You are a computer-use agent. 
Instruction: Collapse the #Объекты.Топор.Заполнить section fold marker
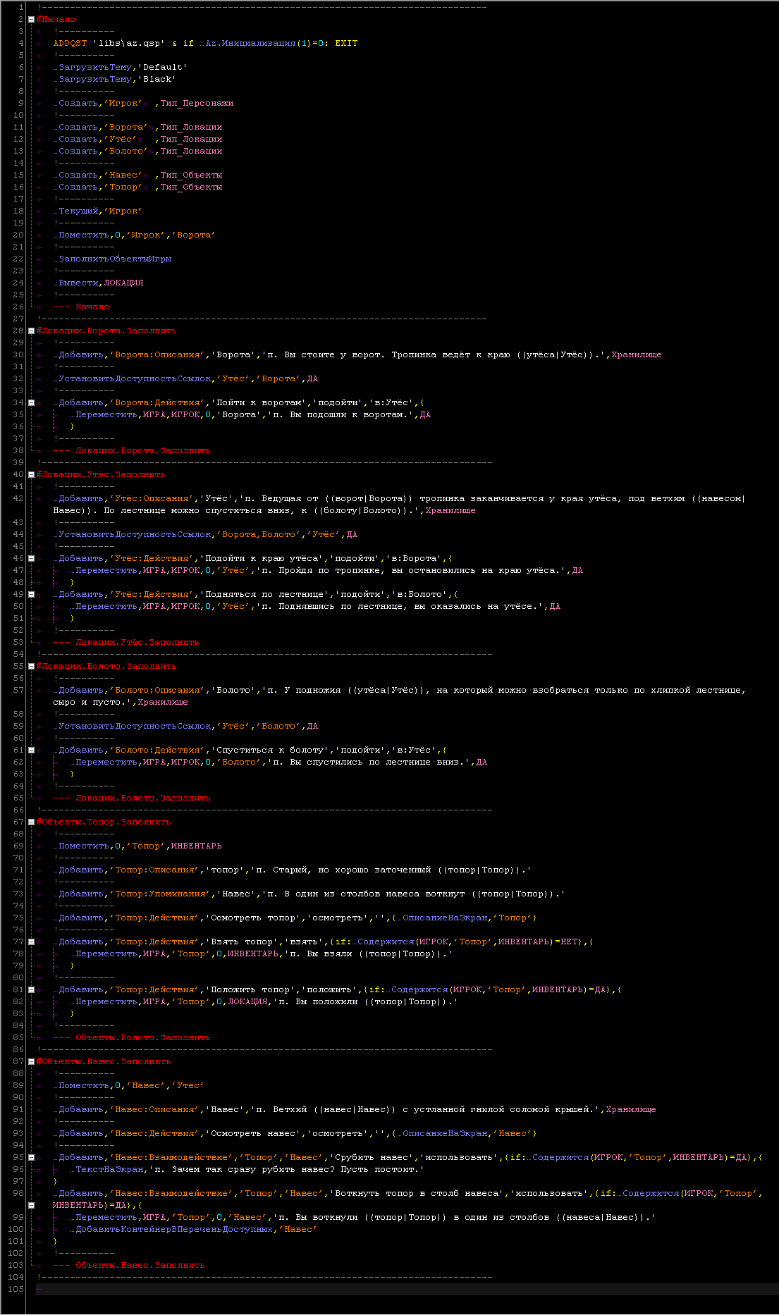(31, 822)
